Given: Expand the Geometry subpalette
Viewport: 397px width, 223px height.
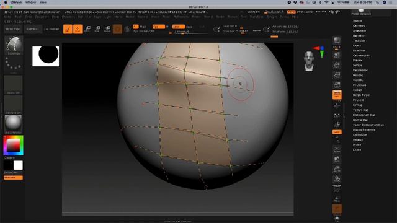Looking at the screenshot, I should pos(359,26).
